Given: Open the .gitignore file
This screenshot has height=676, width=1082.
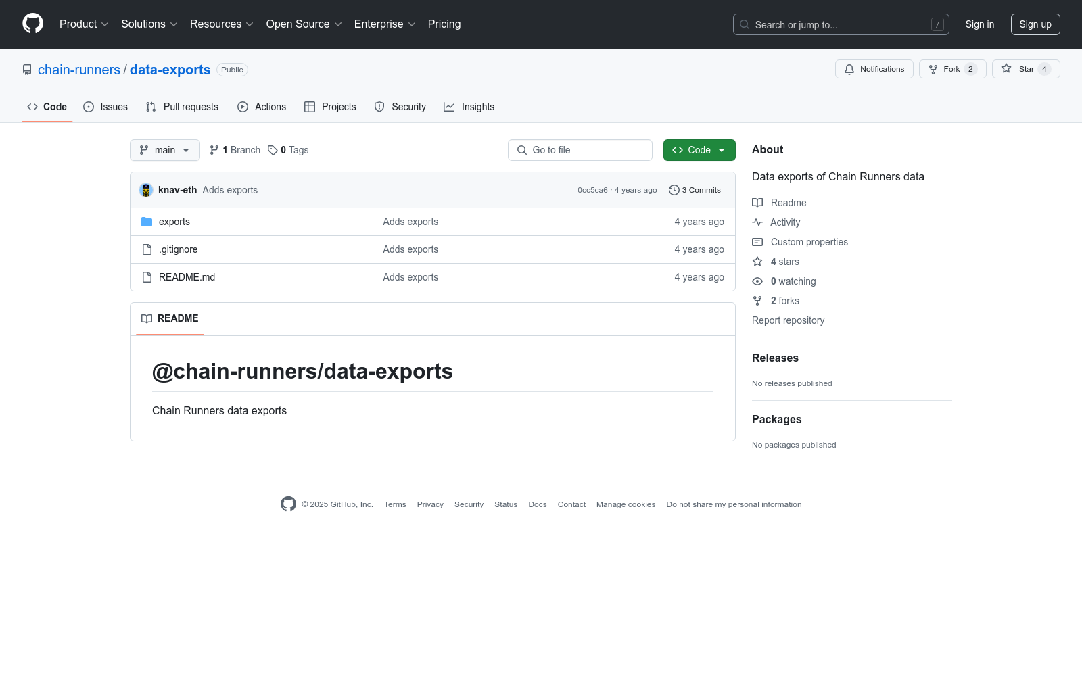Looking at the screenshot, I should click(179, 249).
